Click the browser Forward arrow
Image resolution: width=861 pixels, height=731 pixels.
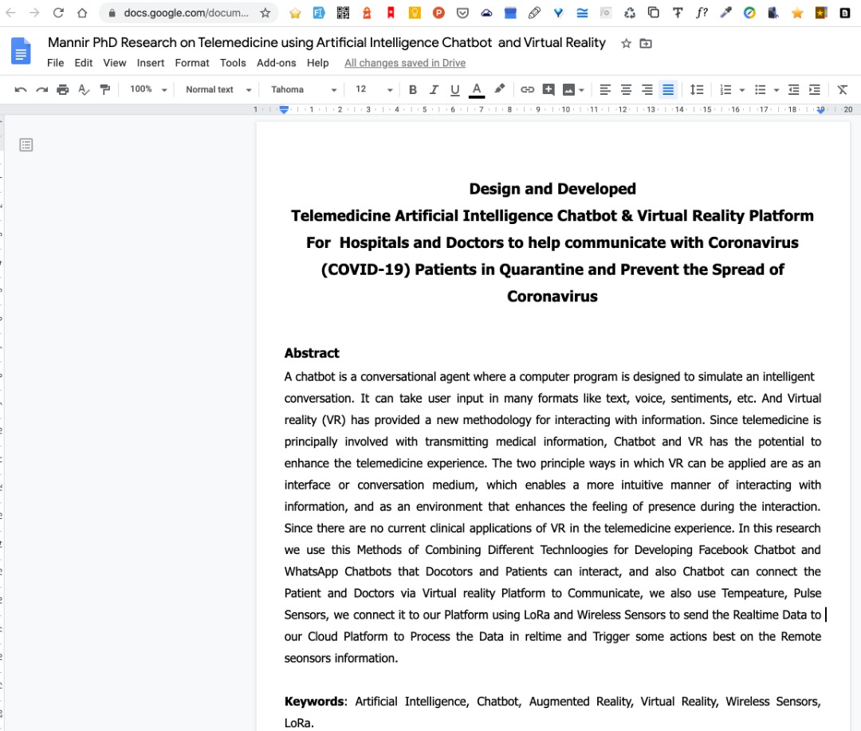[x=34, y=13]
